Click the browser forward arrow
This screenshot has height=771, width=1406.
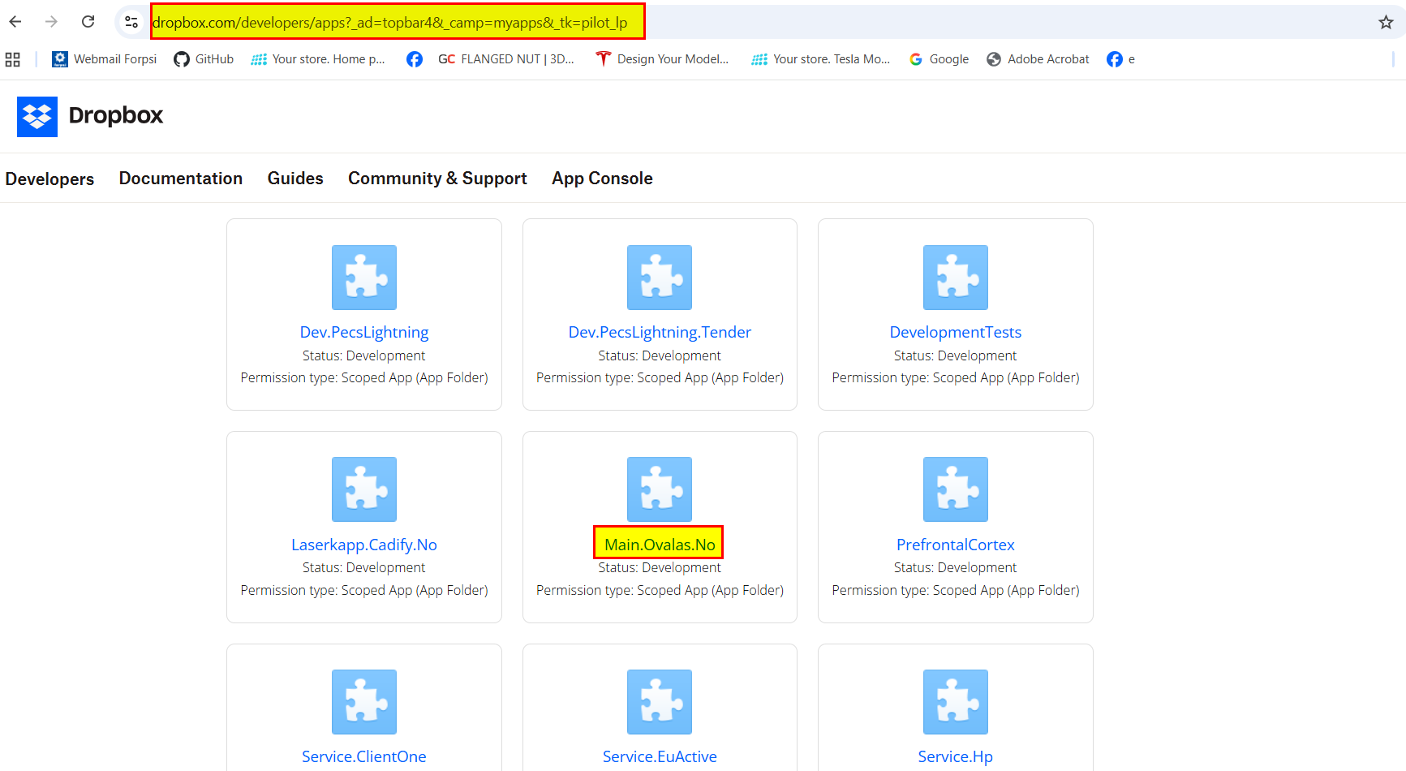51,22
